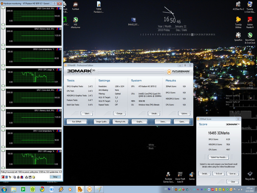257x193 pixels.
Task: Click the red record button in Hardware monitoring
Action: [x=3, y=177]
